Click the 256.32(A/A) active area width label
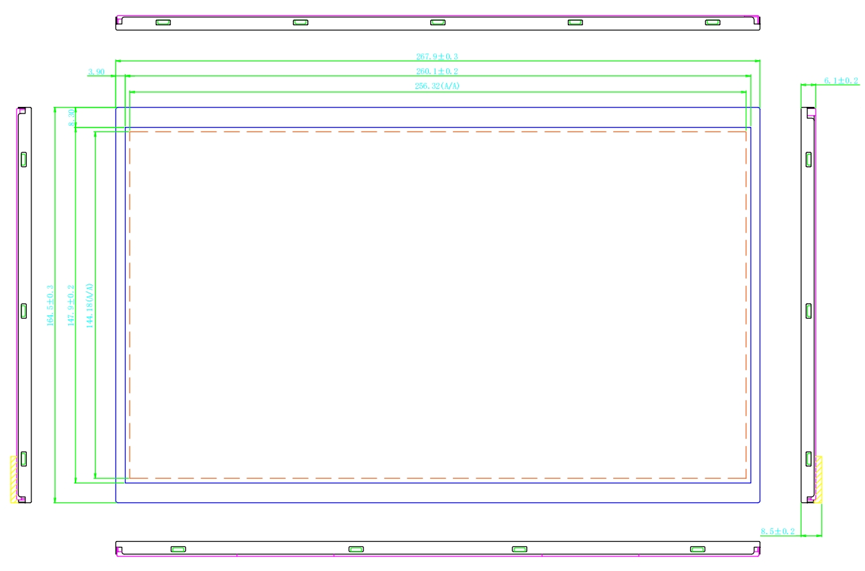 pyautogui.click(x=437, y=86)
